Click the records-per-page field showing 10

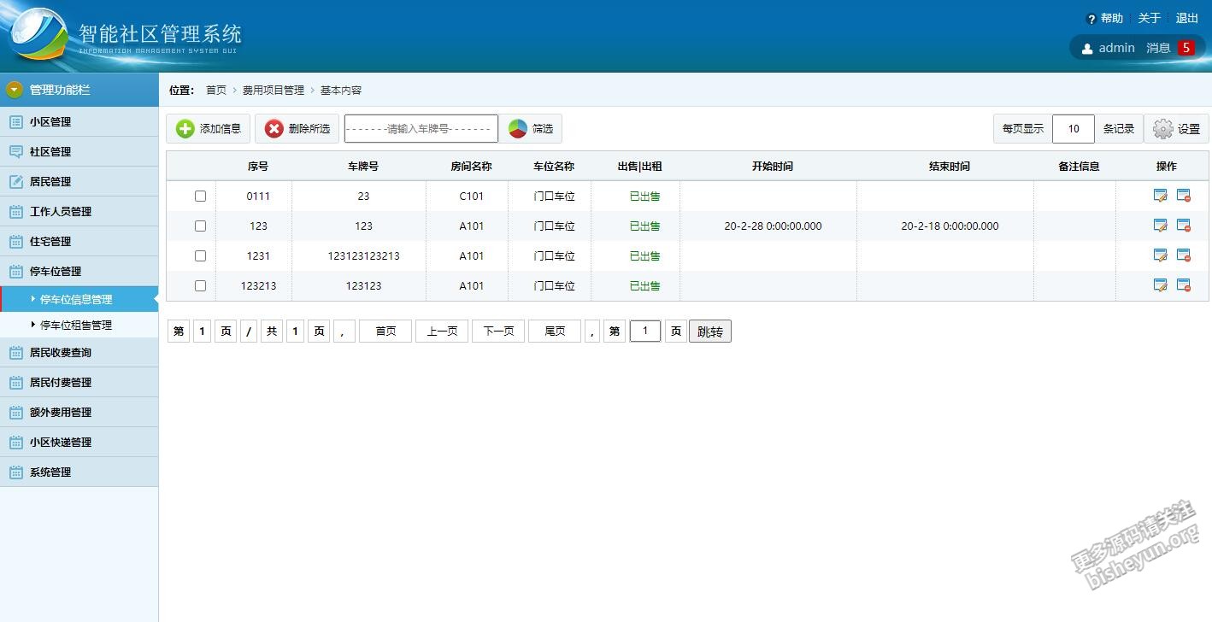pyautogui.click(x=1074, y=128)
